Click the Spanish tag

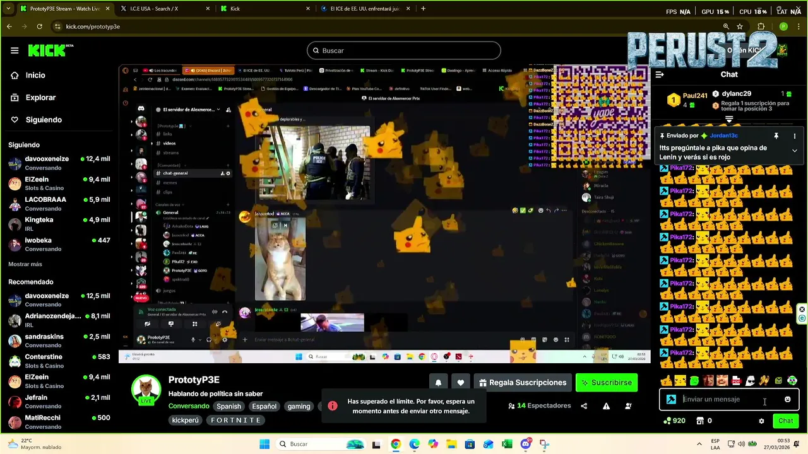[229, 407]
